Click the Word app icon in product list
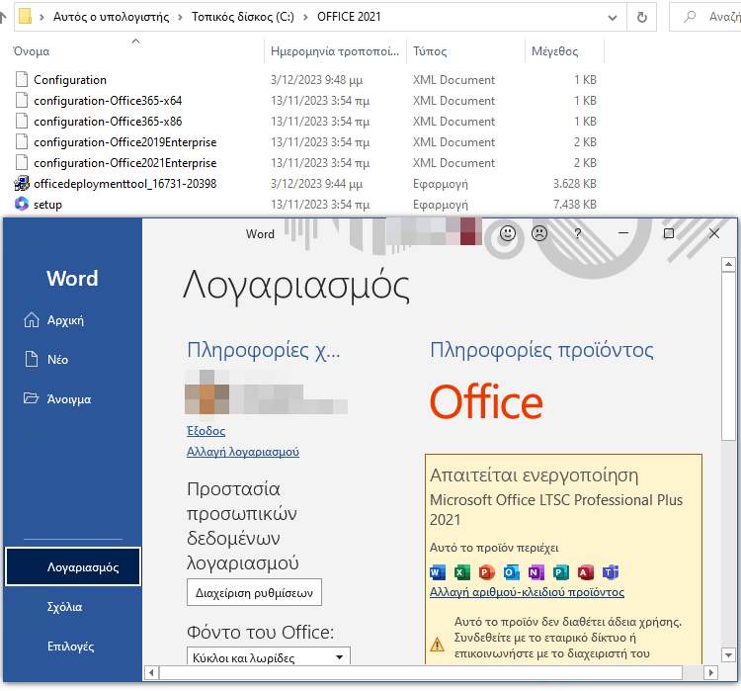The height and width of the screenshot is (691, 741). tap(439, 572)
